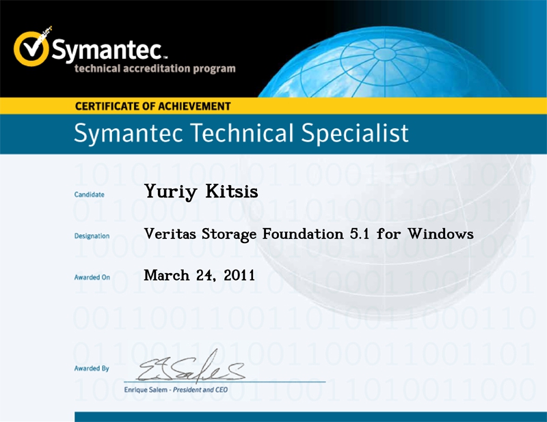Click the "President and CEO" title text
Image resolution: width=547 pixels, height=422 pixels.
(x=200, y=390)
